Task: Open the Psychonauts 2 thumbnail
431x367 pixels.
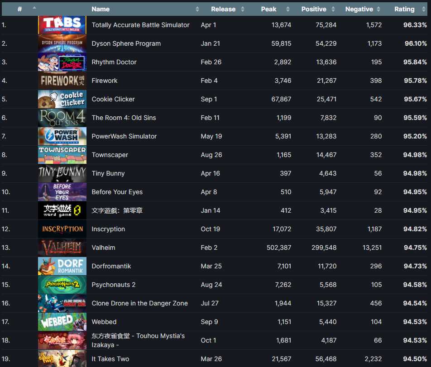Action: (x=62, y=285)
